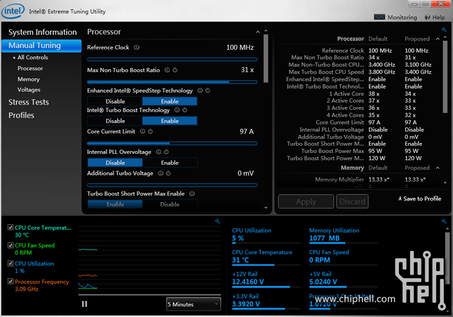
Task: Reset Intel Turbo Boost Technology to default
Action: pyautogui.click(x=185, y=110)
